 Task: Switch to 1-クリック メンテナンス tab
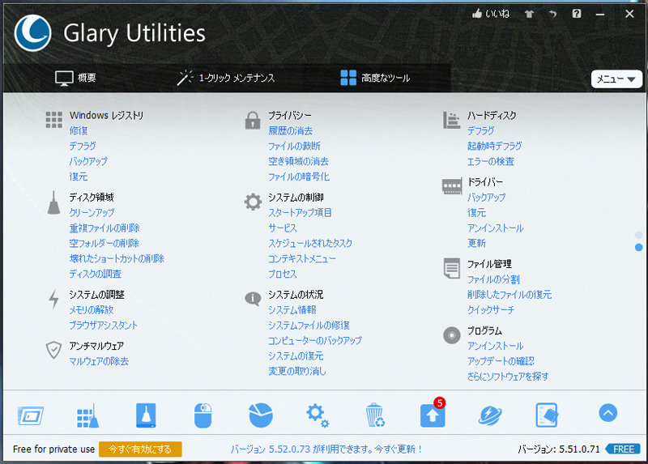(226, 78)
